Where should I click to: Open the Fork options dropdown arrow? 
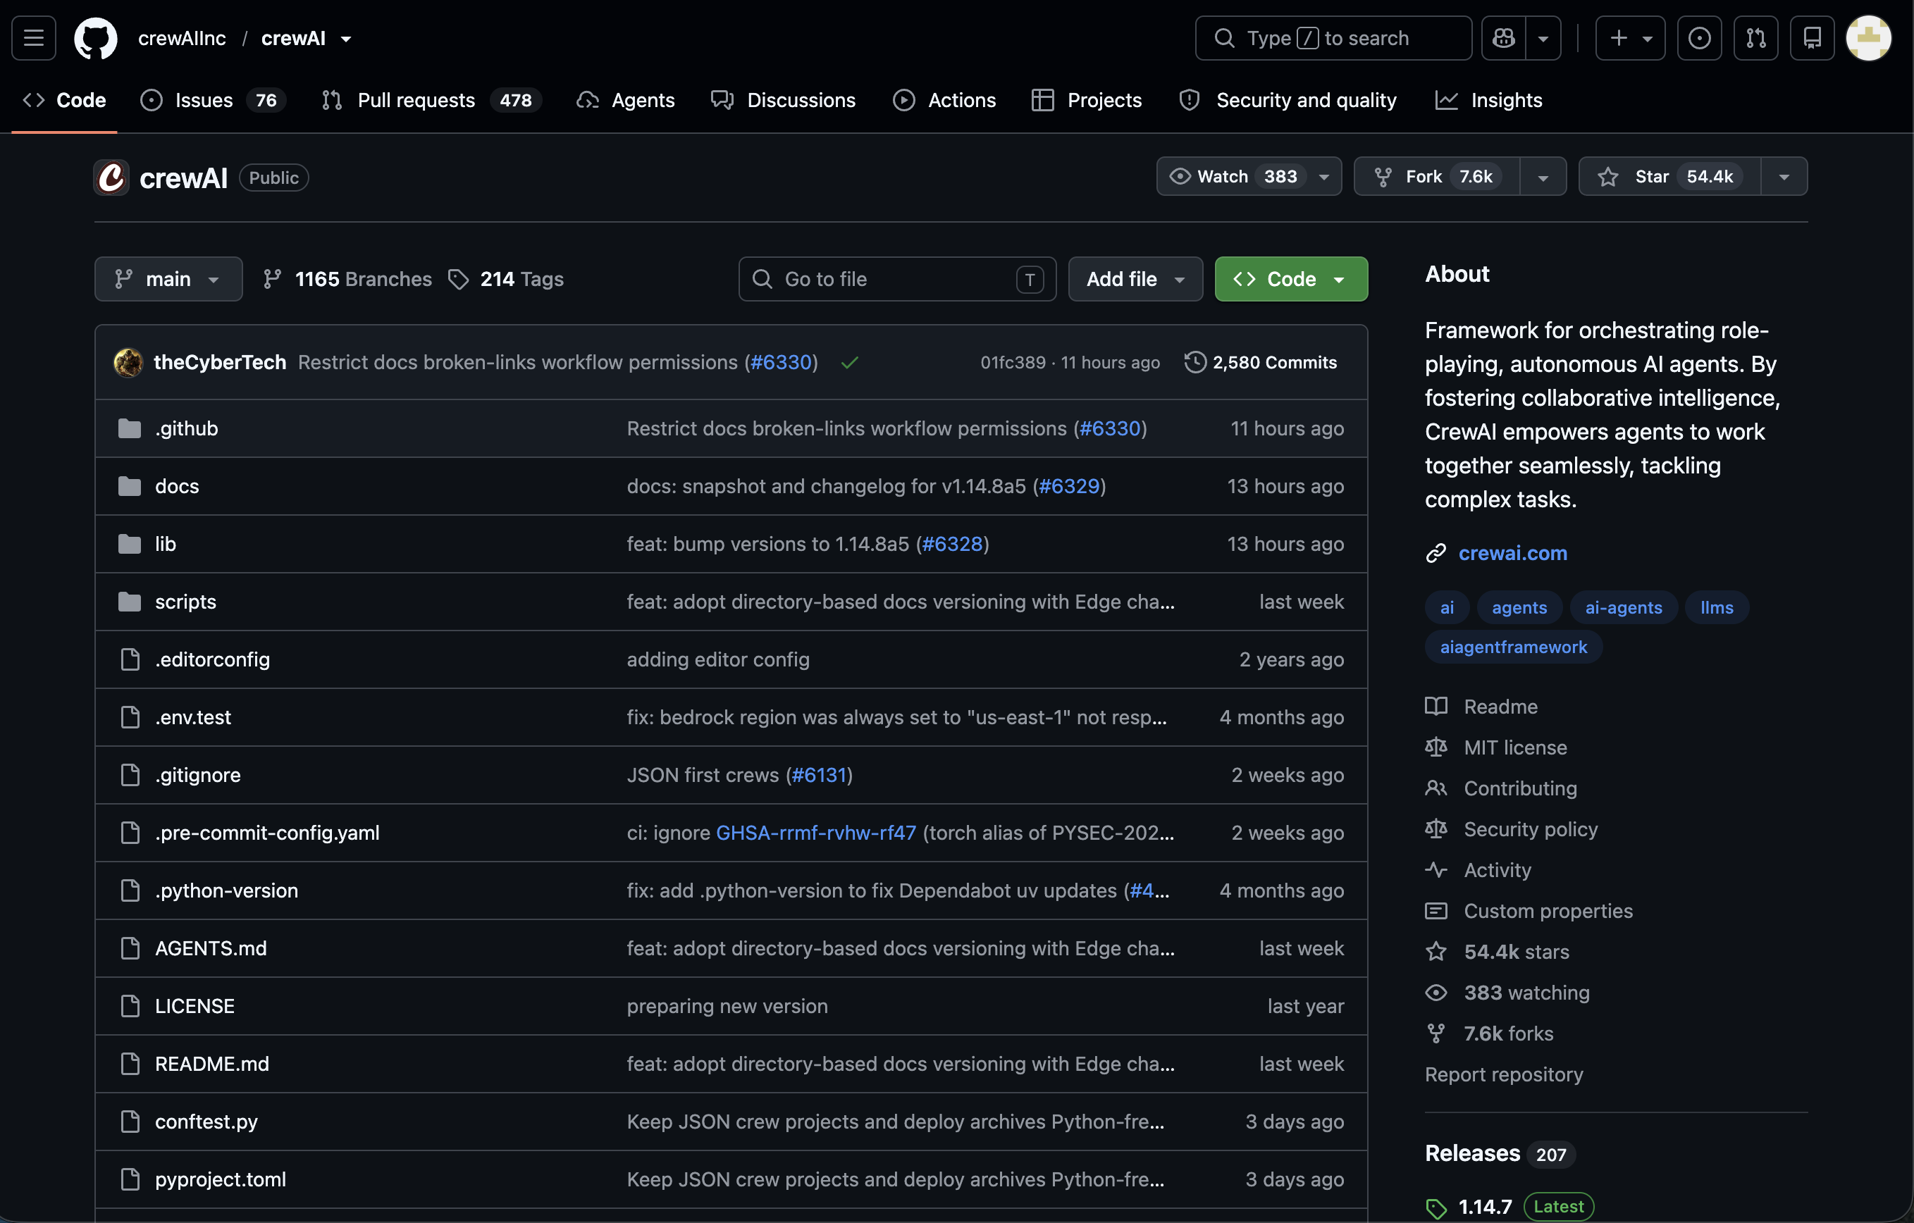pyautogui.click(x=1543, y=176)
